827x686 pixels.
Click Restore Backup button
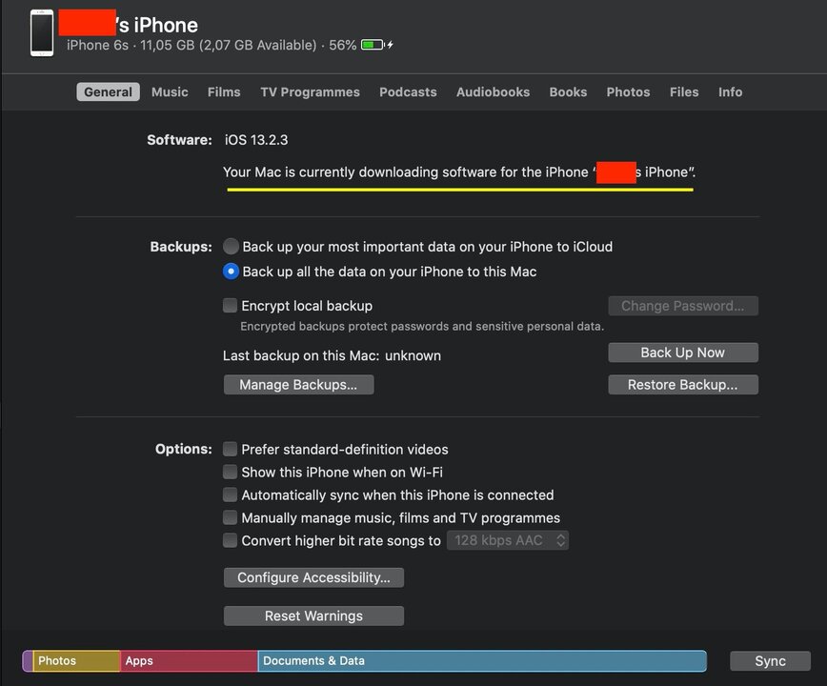[683, 384]
